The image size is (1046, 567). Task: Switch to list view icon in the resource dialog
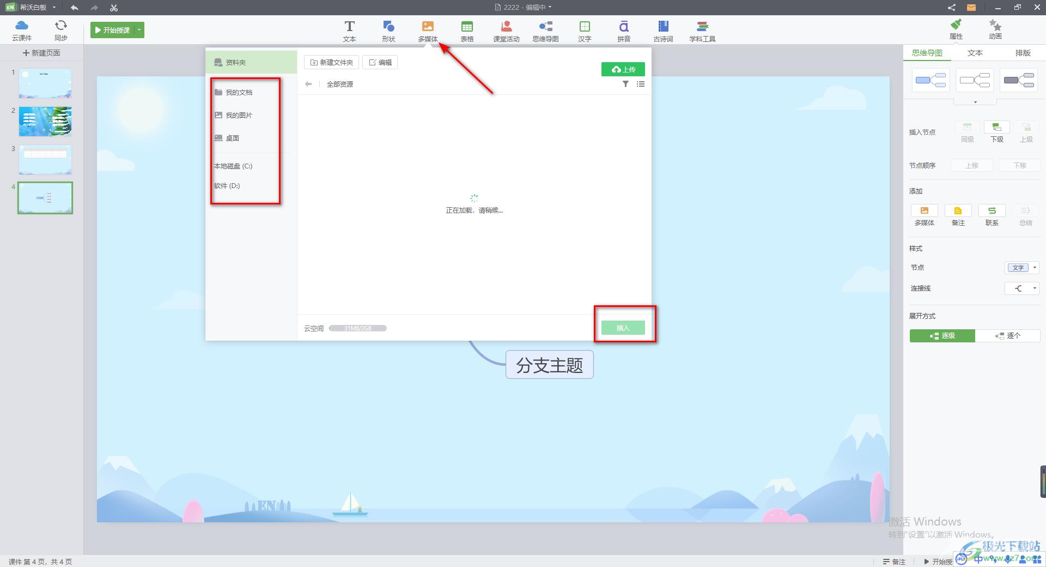coord(641,84)
